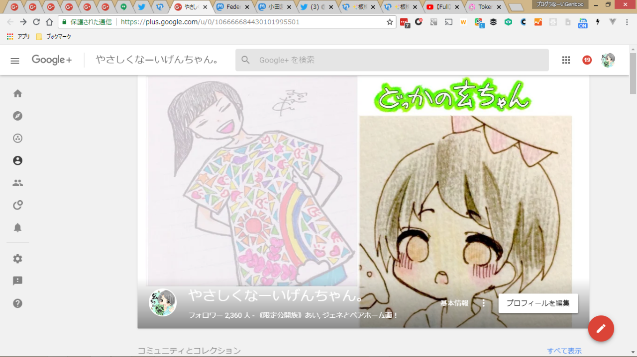Click the 基本情報 link on profile

[x=454, y=303]
